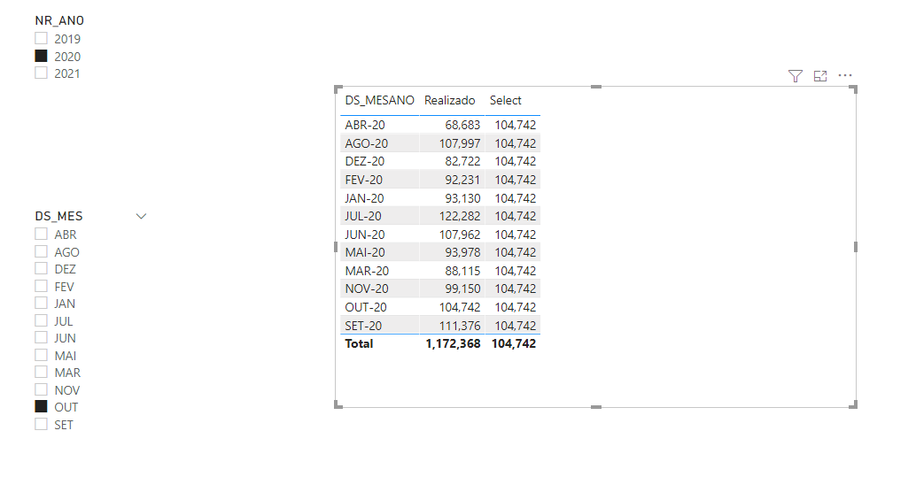Select the OUT-20 row label
Image resolution: width=916 pixels, height=477 pixels.
pyautogui.click(x=366, y=307)
